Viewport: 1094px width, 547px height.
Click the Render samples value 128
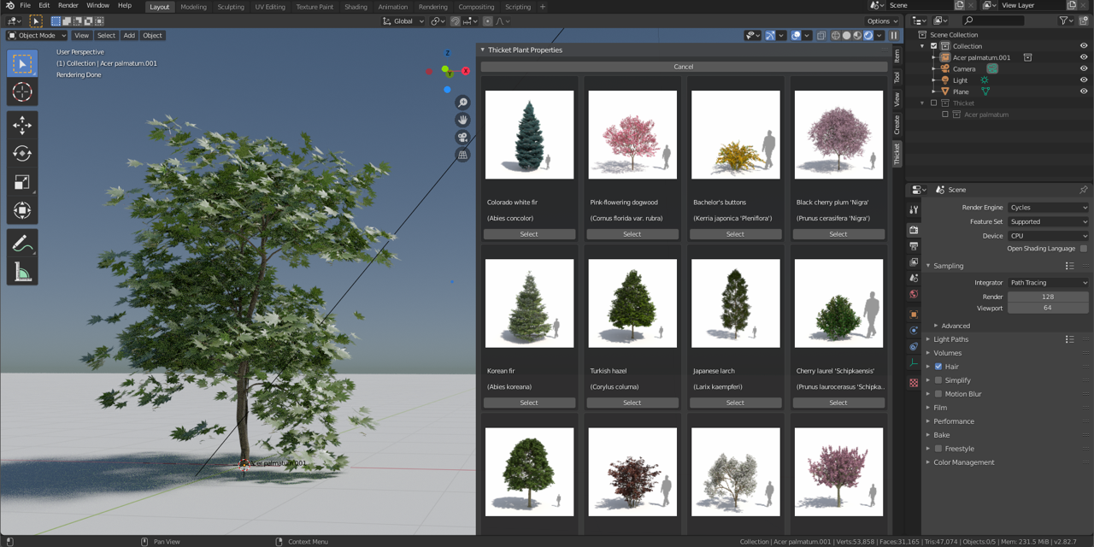(1048, 297)
